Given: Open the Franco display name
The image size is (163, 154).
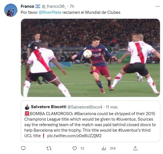Looking at the screenshot, I should point(28,6).
